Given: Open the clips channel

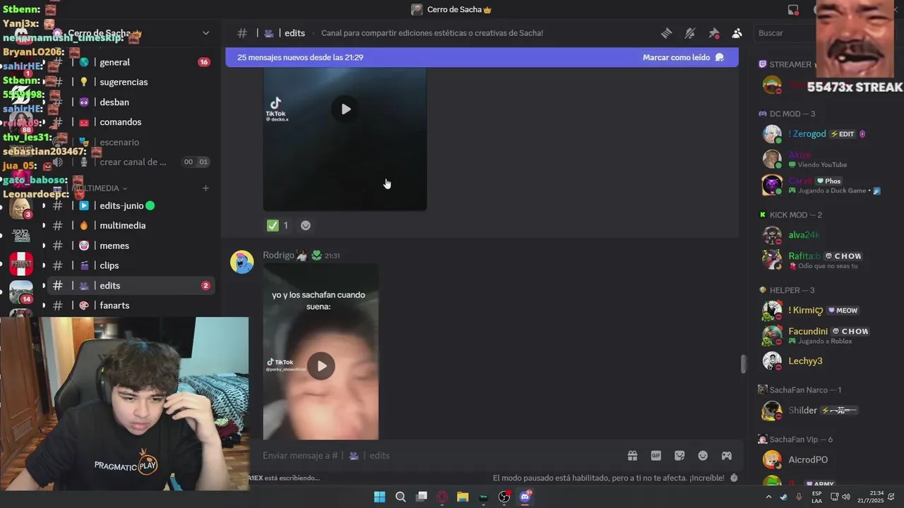Looking at the screenshot, I should coord(131,265).
